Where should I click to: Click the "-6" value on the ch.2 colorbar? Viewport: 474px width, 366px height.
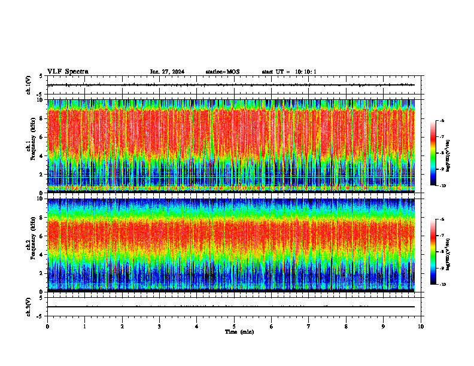(x=442, y=219)
